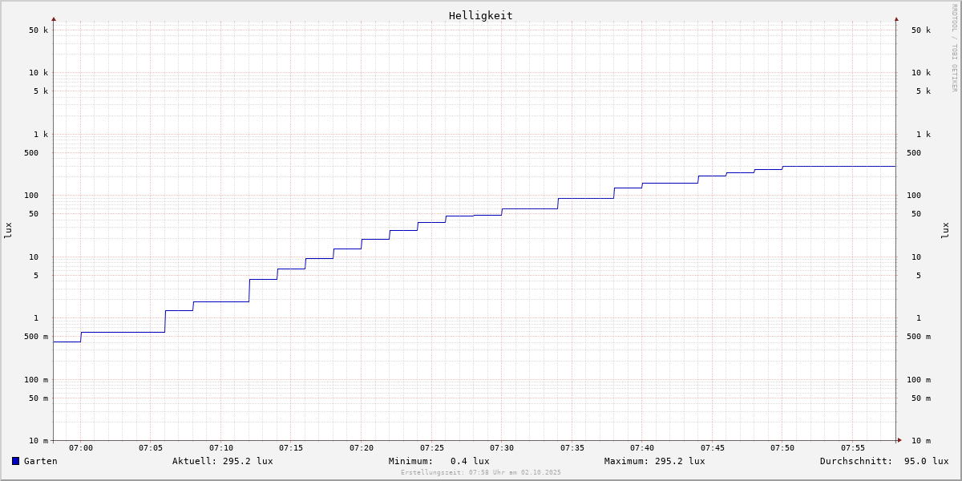This screenshot has height=481, width=962.
Task: Click the 07:30 time axis label
Action: [502, 448]
